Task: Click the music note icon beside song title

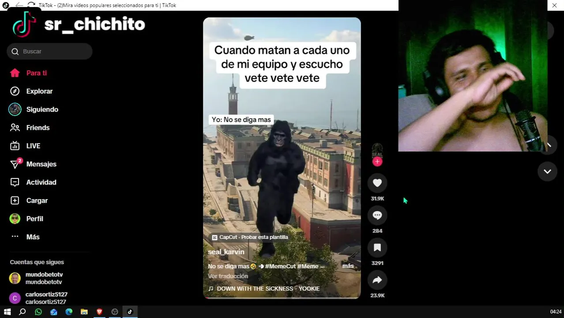Action: click(x=211, y=288)
